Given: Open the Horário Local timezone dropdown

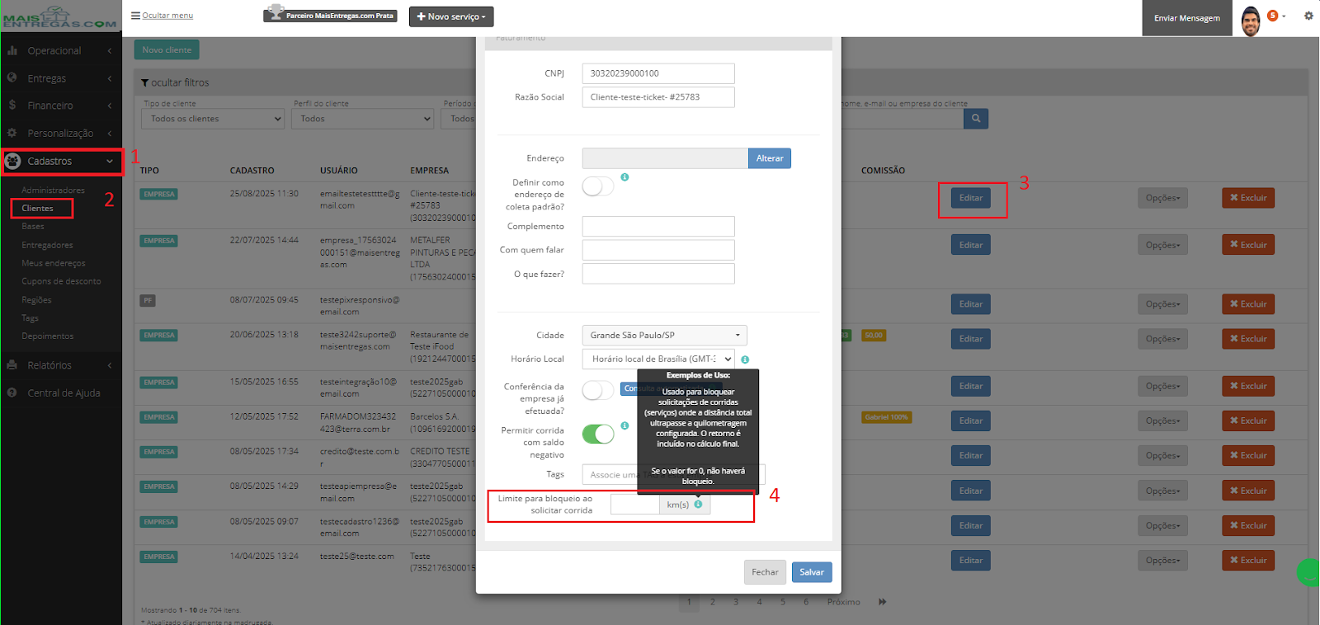Looking at the screenshot, I should point(658,359).
